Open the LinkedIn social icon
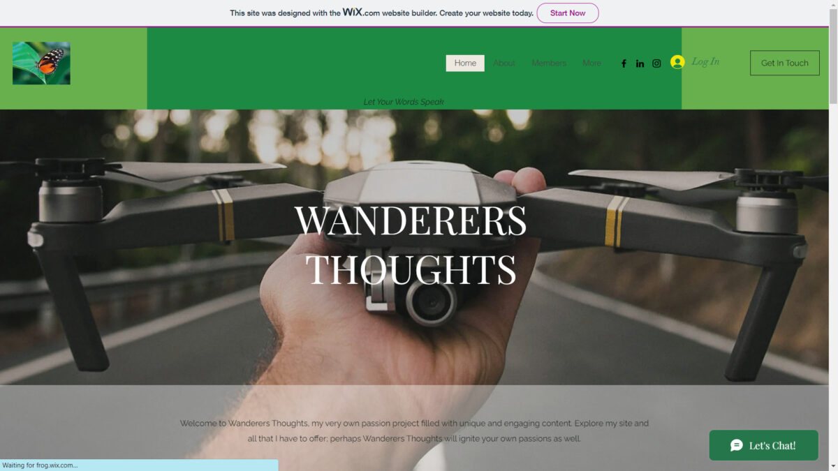Viewport: 838px width, 471px height. [x=640, y=63]
